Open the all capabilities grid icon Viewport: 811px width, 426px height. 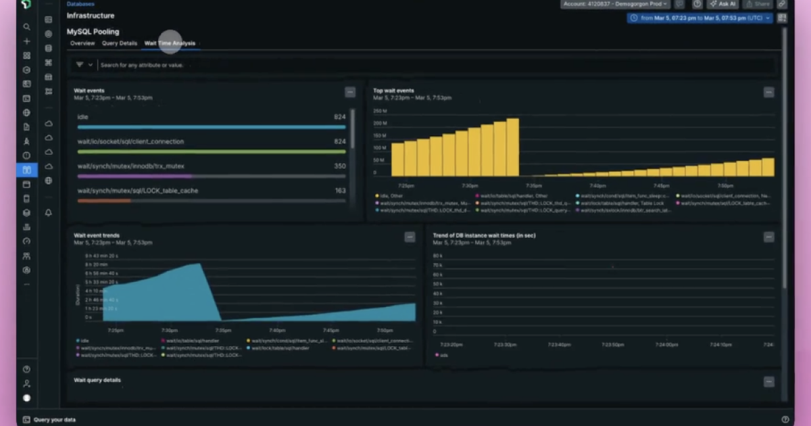click(27, 55)
